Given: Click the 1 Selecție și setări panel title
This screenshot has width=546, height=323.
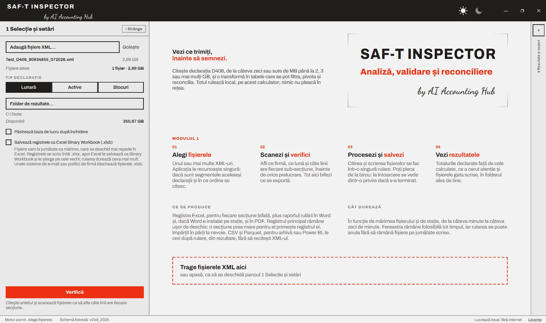Looking at the screenshot, I should point(30,29).
